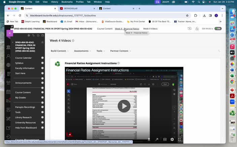Screen dimensions: 237x147
Task: Bookmark this page with the star icon
Action: [187, 15]
